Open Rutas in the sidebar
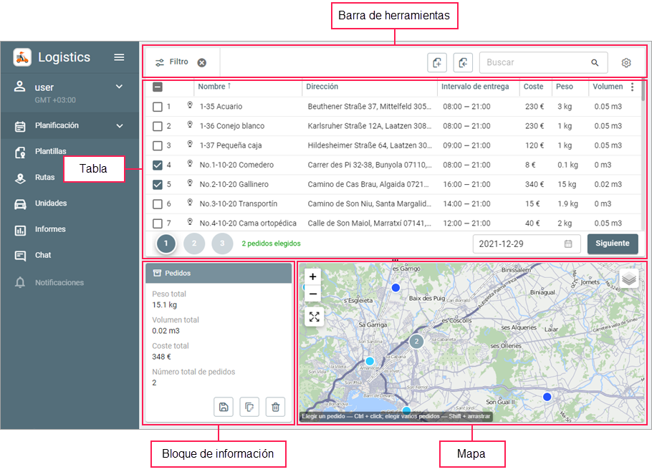This screenshot has height=472, width=652. 44,177
